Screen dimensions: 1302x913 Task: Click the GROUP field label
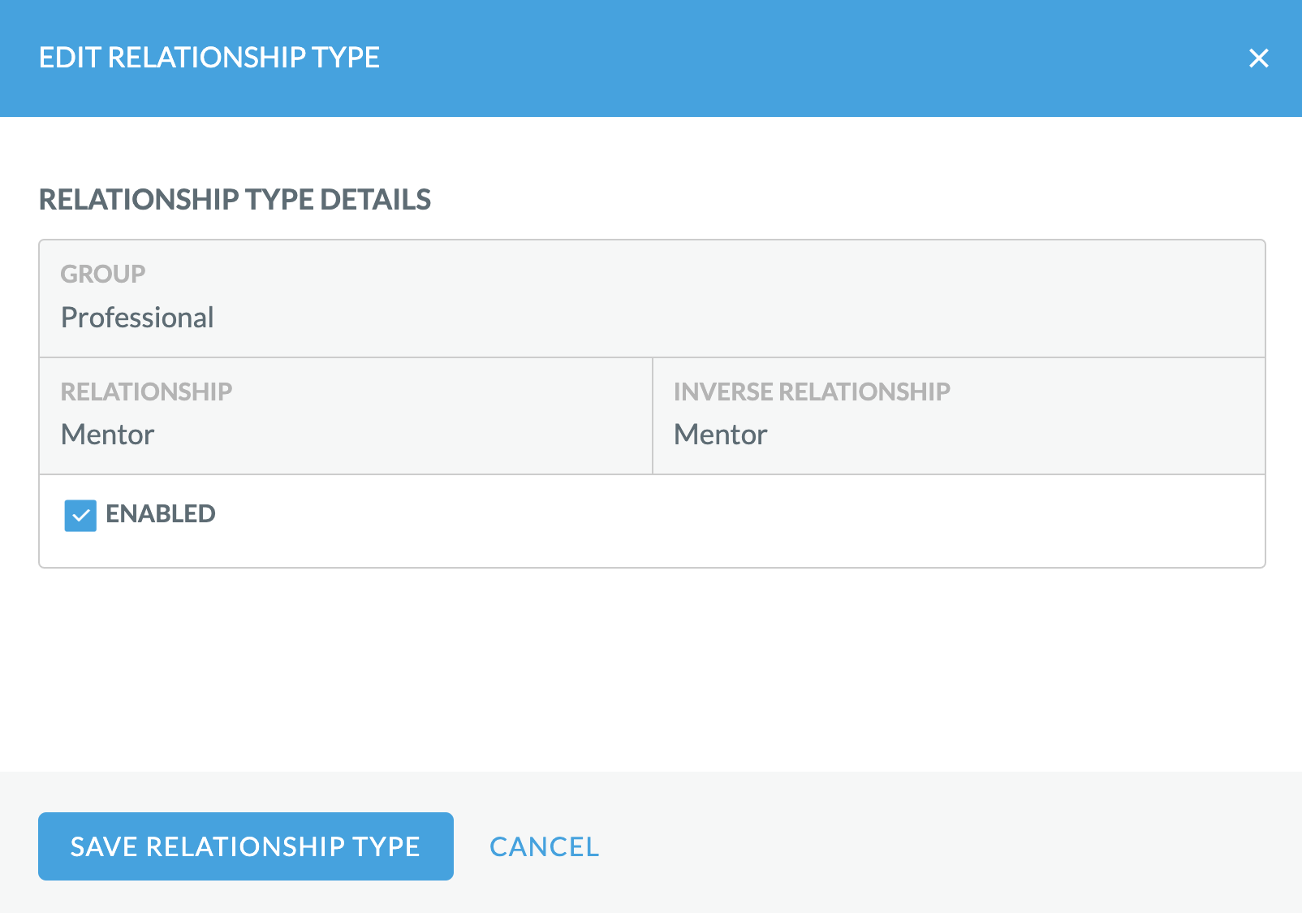click(x=103, y=275)
